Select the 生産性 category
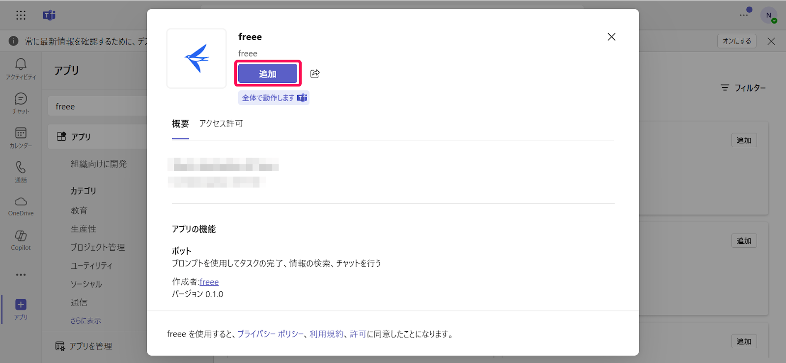 click(x=84, y=229)
